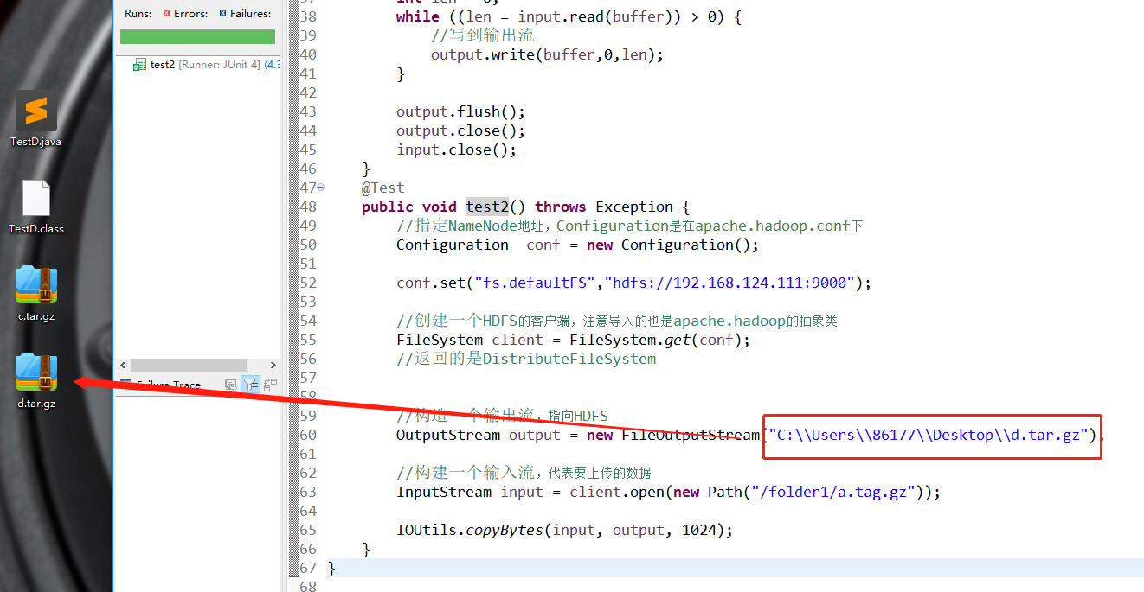The width and height of the screenshot is (1144, 592).
Task: Click input.close() statement
Action: pos(457,150)
